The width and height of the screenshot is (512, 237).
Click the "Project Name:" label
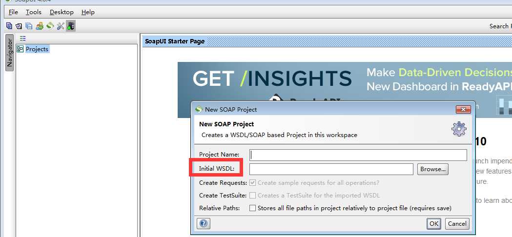tap(219, 155)
